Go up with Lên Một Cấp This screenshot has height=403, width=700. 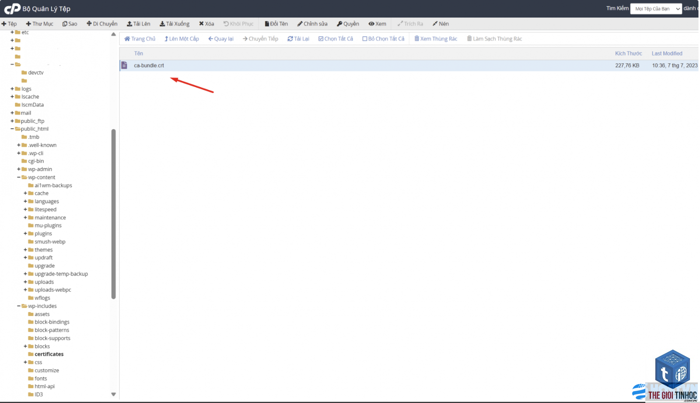(x=182, y=39)
